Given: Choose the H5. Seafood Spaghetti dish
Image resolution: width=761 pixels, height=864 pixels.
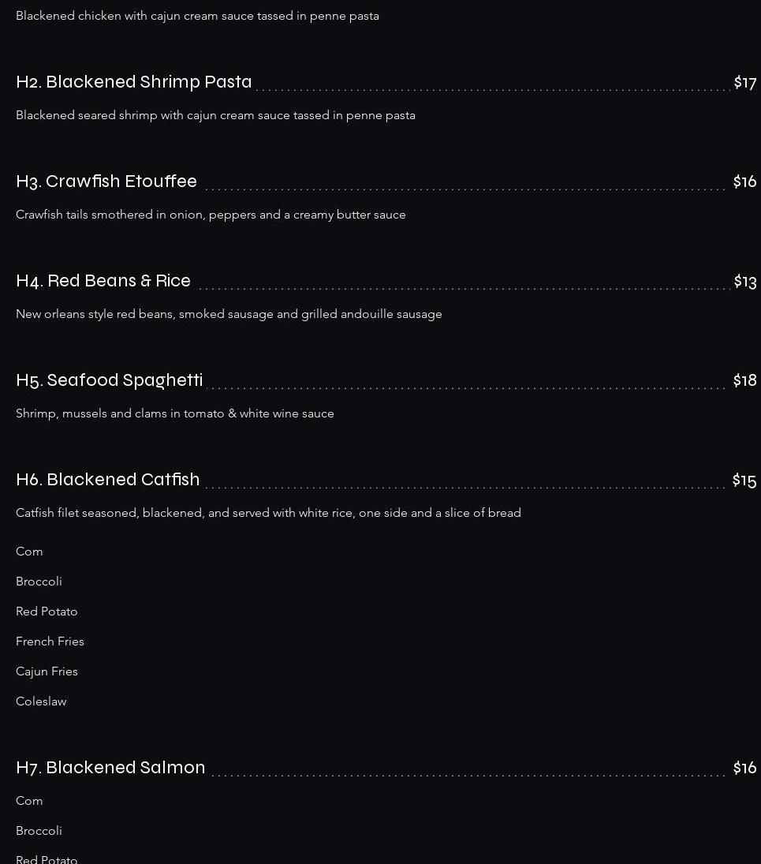Looking at the screenshot, I should coord(110,380).
